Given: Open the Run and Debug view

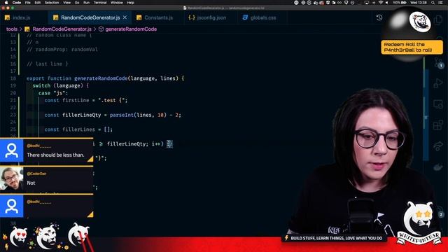Looking at the screenshot, I should point(438,83).
